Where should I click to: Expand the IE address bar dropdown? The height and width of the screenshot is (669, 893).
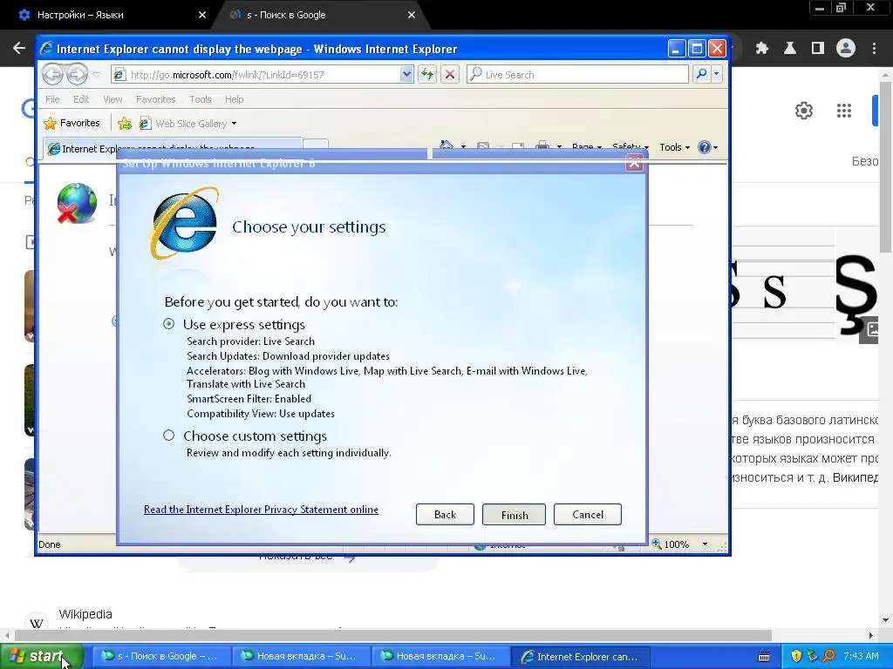pos(406,75)
